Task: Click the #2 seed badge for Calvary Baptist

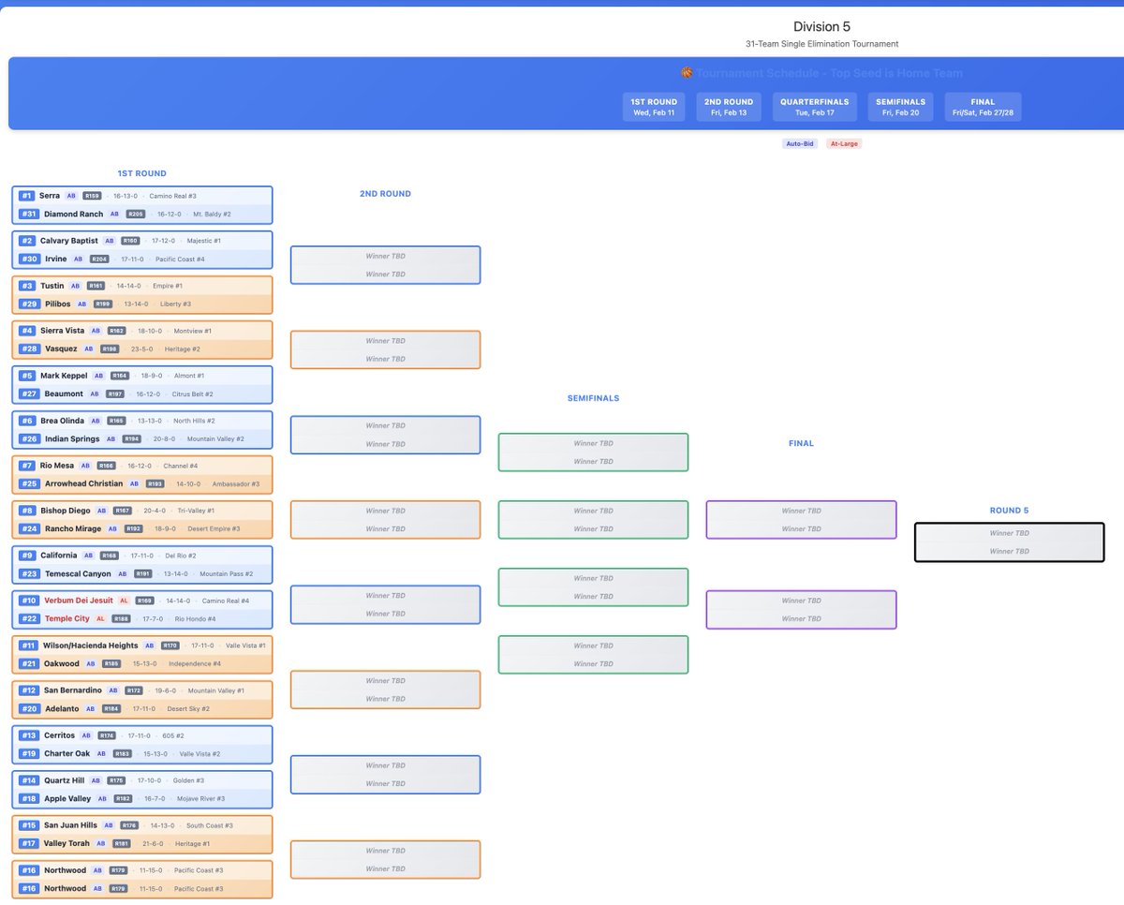Action: 27,241
